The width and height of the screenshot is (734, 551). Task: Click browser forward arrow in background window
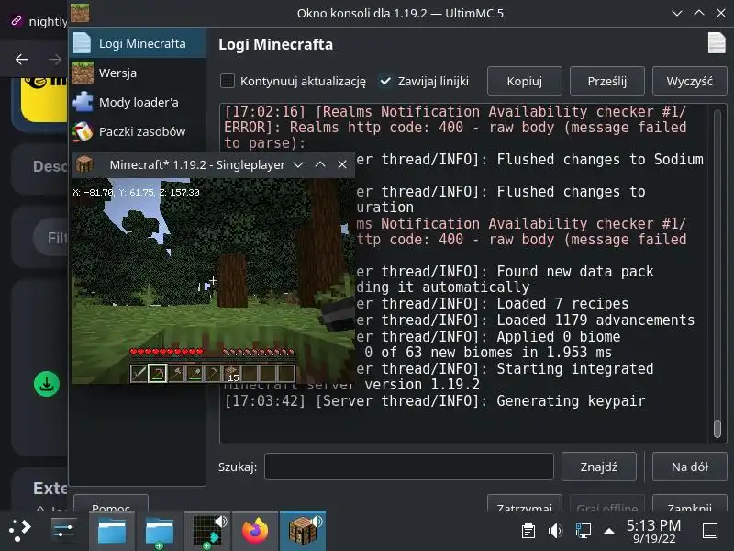(55, 59)
